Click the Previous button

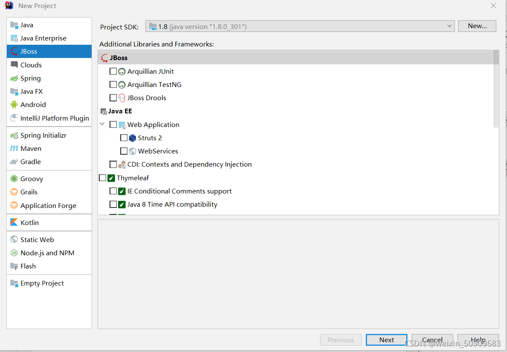point(341,340)
